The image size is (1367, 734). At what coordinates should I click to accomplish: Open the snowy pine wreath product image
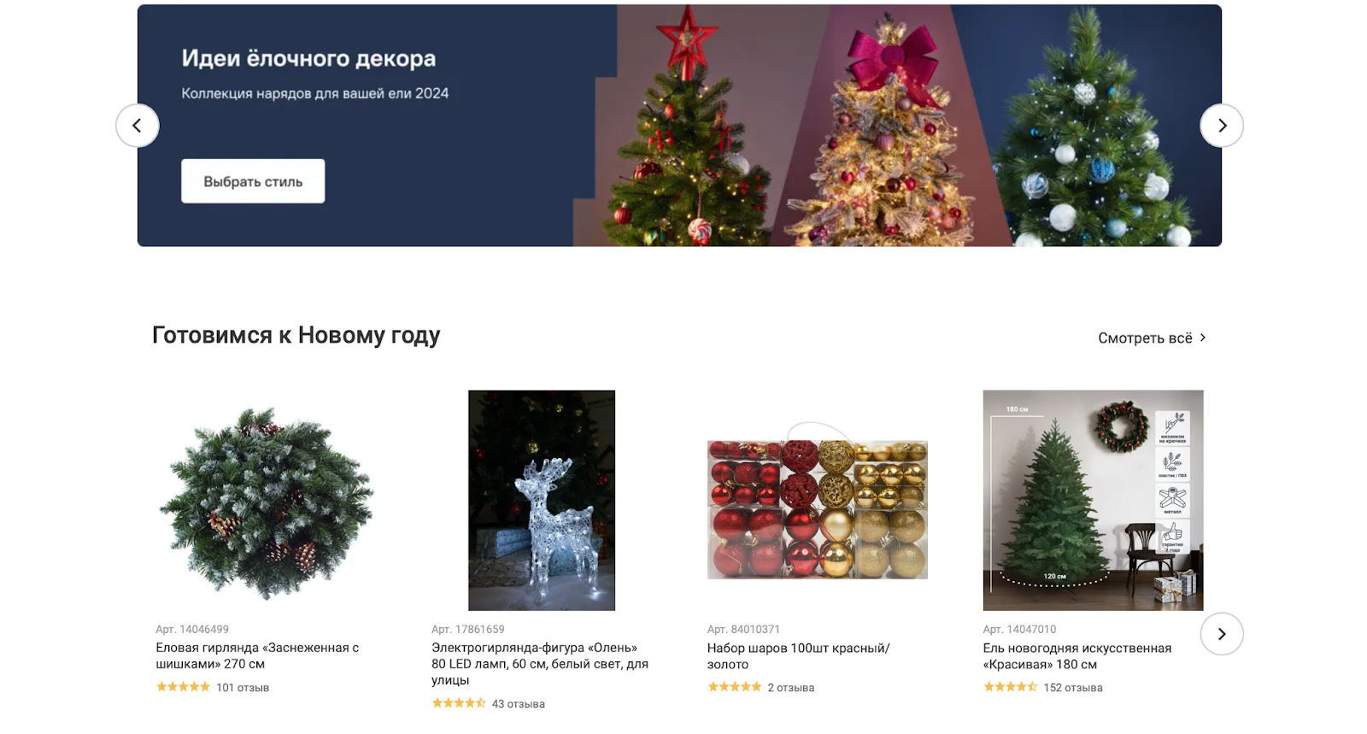click(266, 501)
